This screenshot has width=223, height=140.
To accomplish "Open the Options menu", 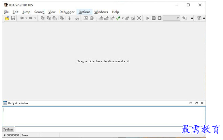I will point(85,12).
